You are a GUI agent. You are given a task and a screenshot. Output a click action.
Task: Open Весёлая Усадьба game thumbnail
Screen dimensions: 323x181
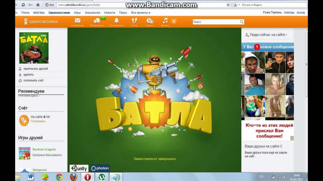[24, 153]
